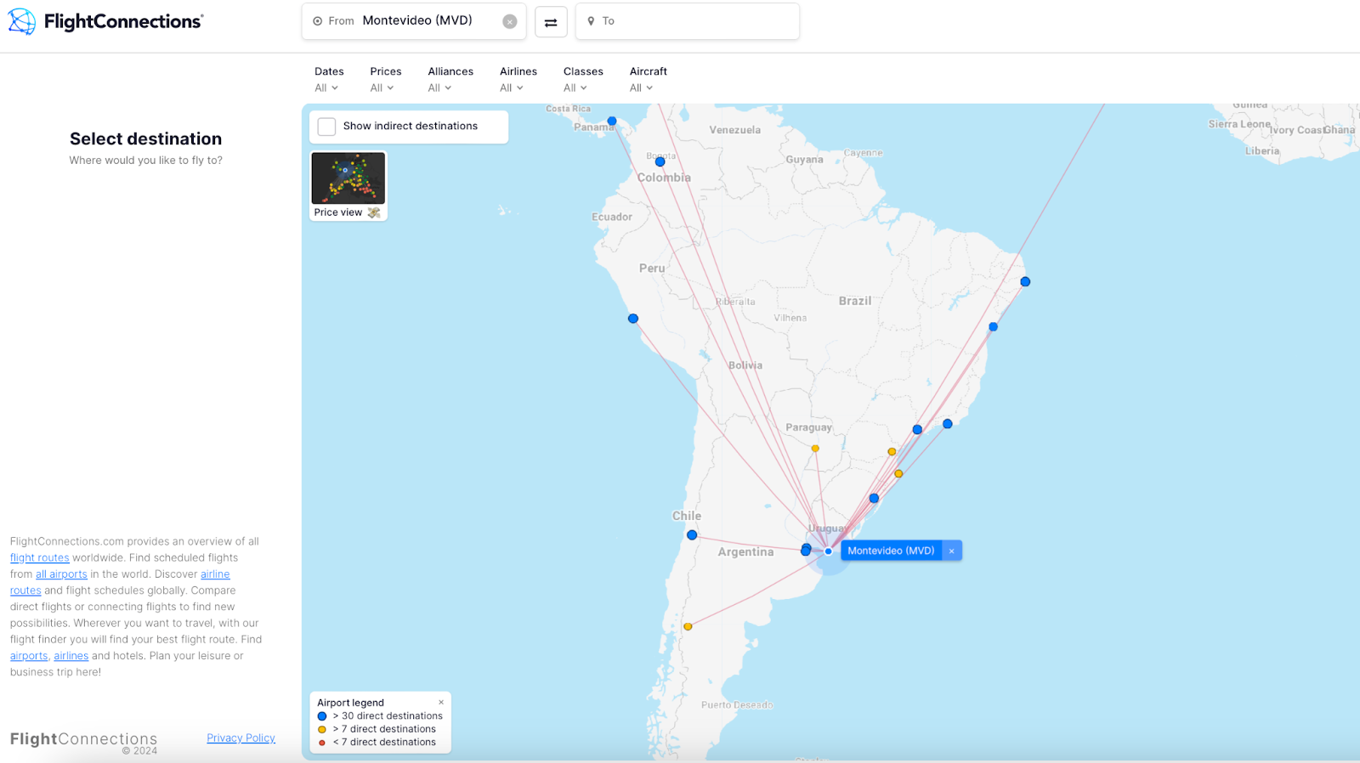The image size is (1360, 763).
Task: Select the Salvador-area blue marker on Brazil coast
Action: tap(993, 326)
